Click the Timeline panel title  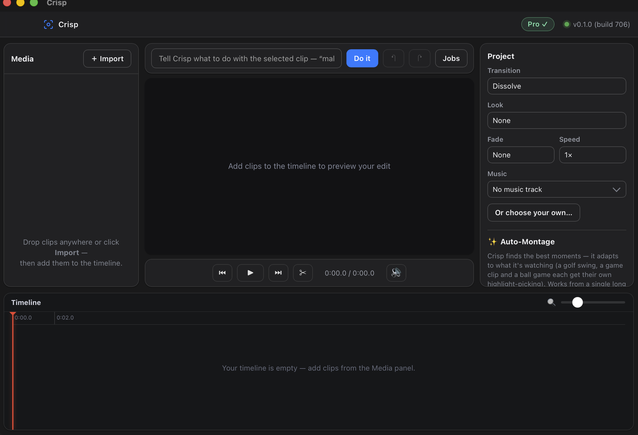26,303
